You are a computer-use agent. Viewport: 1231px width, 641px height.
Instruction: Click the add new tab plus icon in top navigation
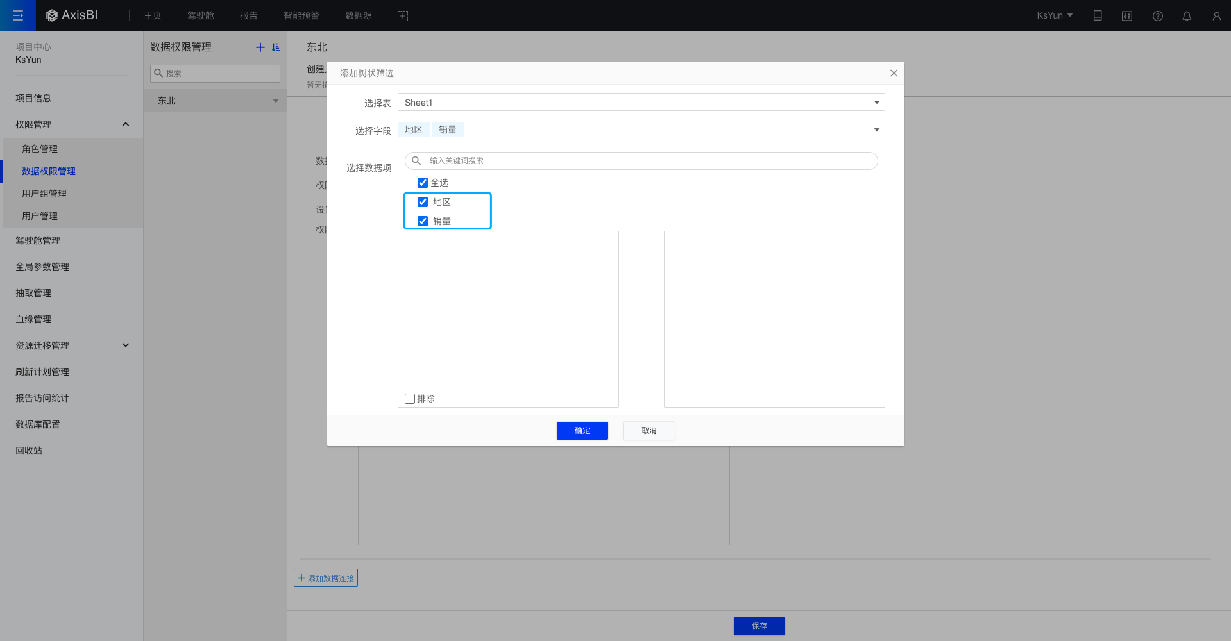click(x=403, y=16)
